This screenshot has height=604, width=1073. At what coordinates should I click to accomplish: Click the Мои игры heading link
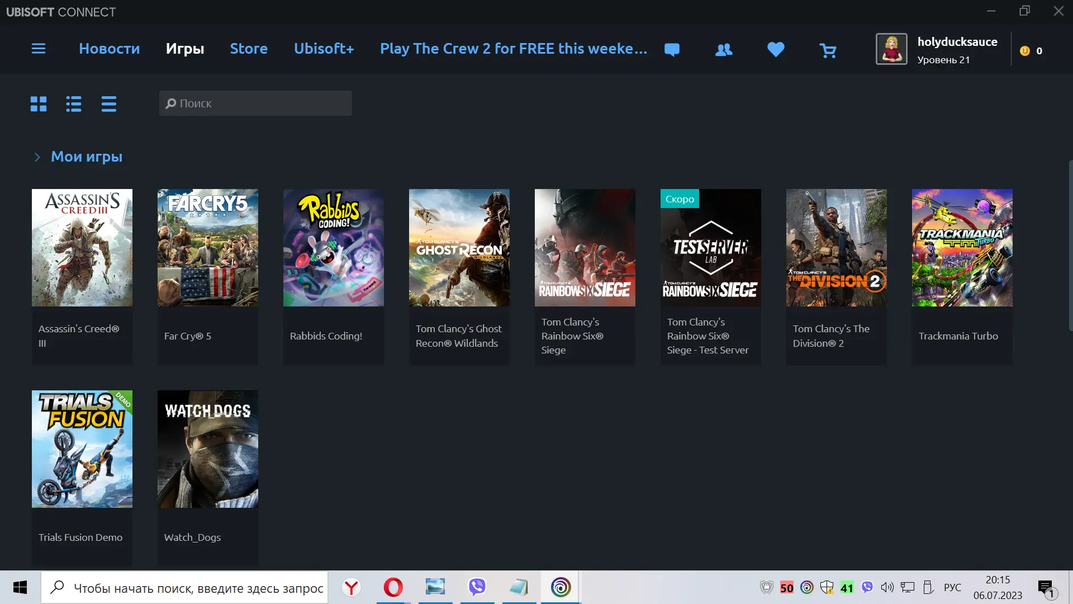[x=87, y=157]
